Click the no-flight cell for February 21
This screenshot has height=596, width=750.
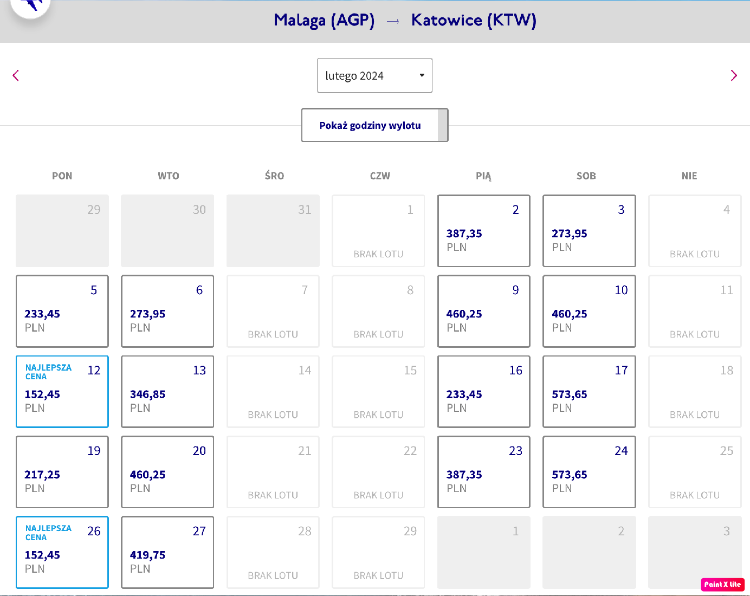coord(273,472)
